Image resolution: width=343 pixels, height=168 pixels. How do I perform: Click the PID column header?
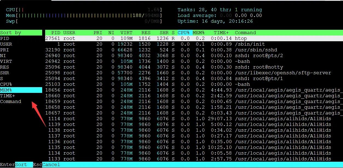pos(56,33)
